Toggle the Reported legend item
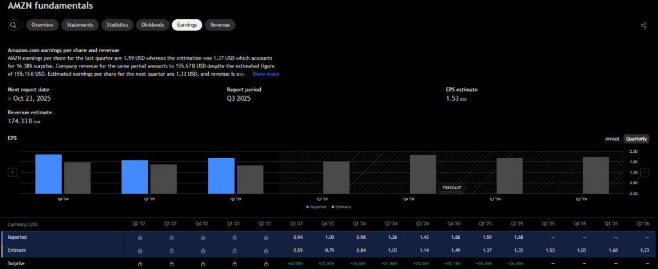658x269 pixels. click(317, 207)
